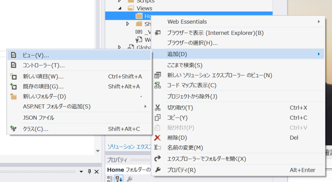Open the bottom-left panel's window position dropdown
Viewport: 332px width, 182px height.
pyautogui.click(x=81, y=172)
